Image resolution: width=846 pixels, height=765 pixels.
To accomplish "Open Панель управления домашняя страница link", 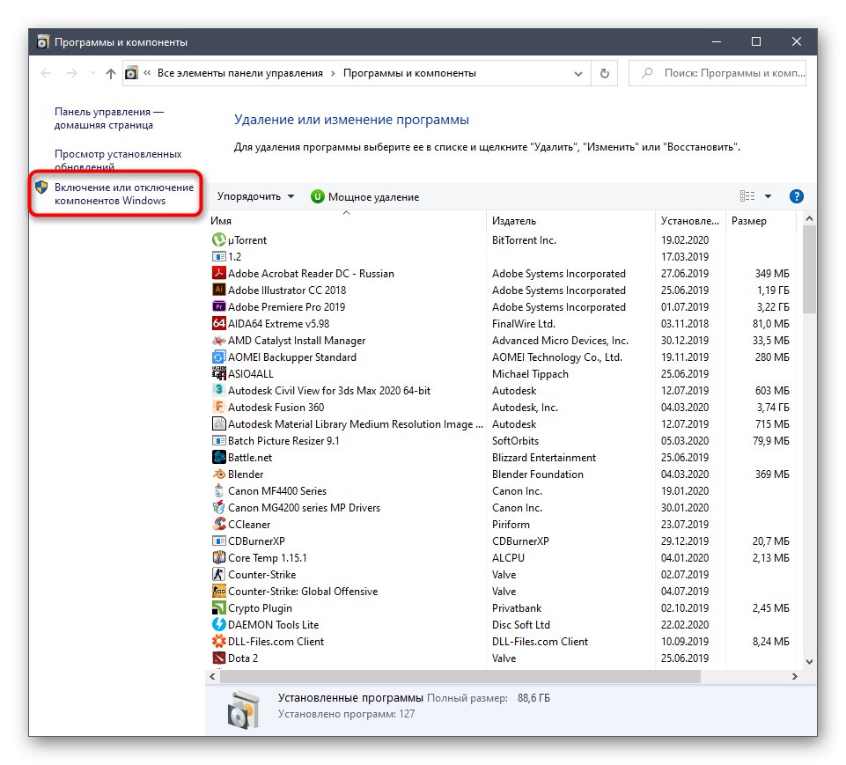I will click(108, 118).
